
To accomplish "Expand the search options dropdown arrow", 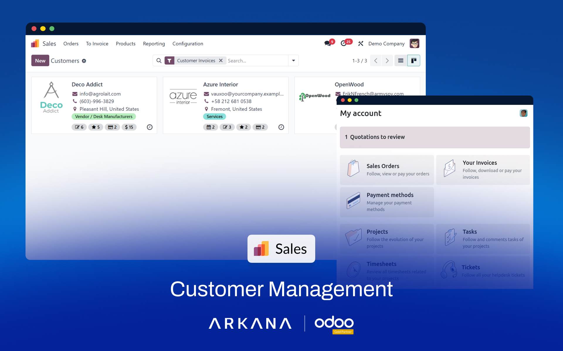I will point(294,61).
